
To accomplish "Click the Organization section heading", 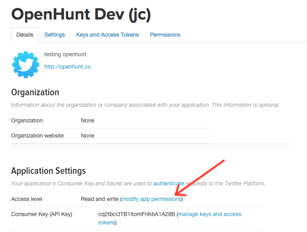I will tap(35, 92).
